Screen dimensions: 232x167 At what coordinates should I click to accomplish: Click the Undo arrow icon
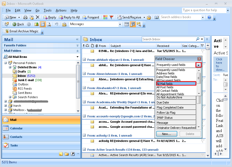click(56, 24)
